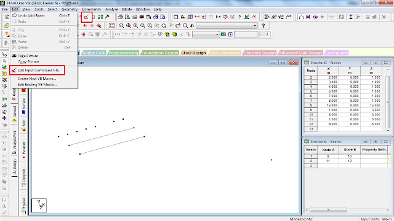Open the view selection combo box

(x=227, y=26)
